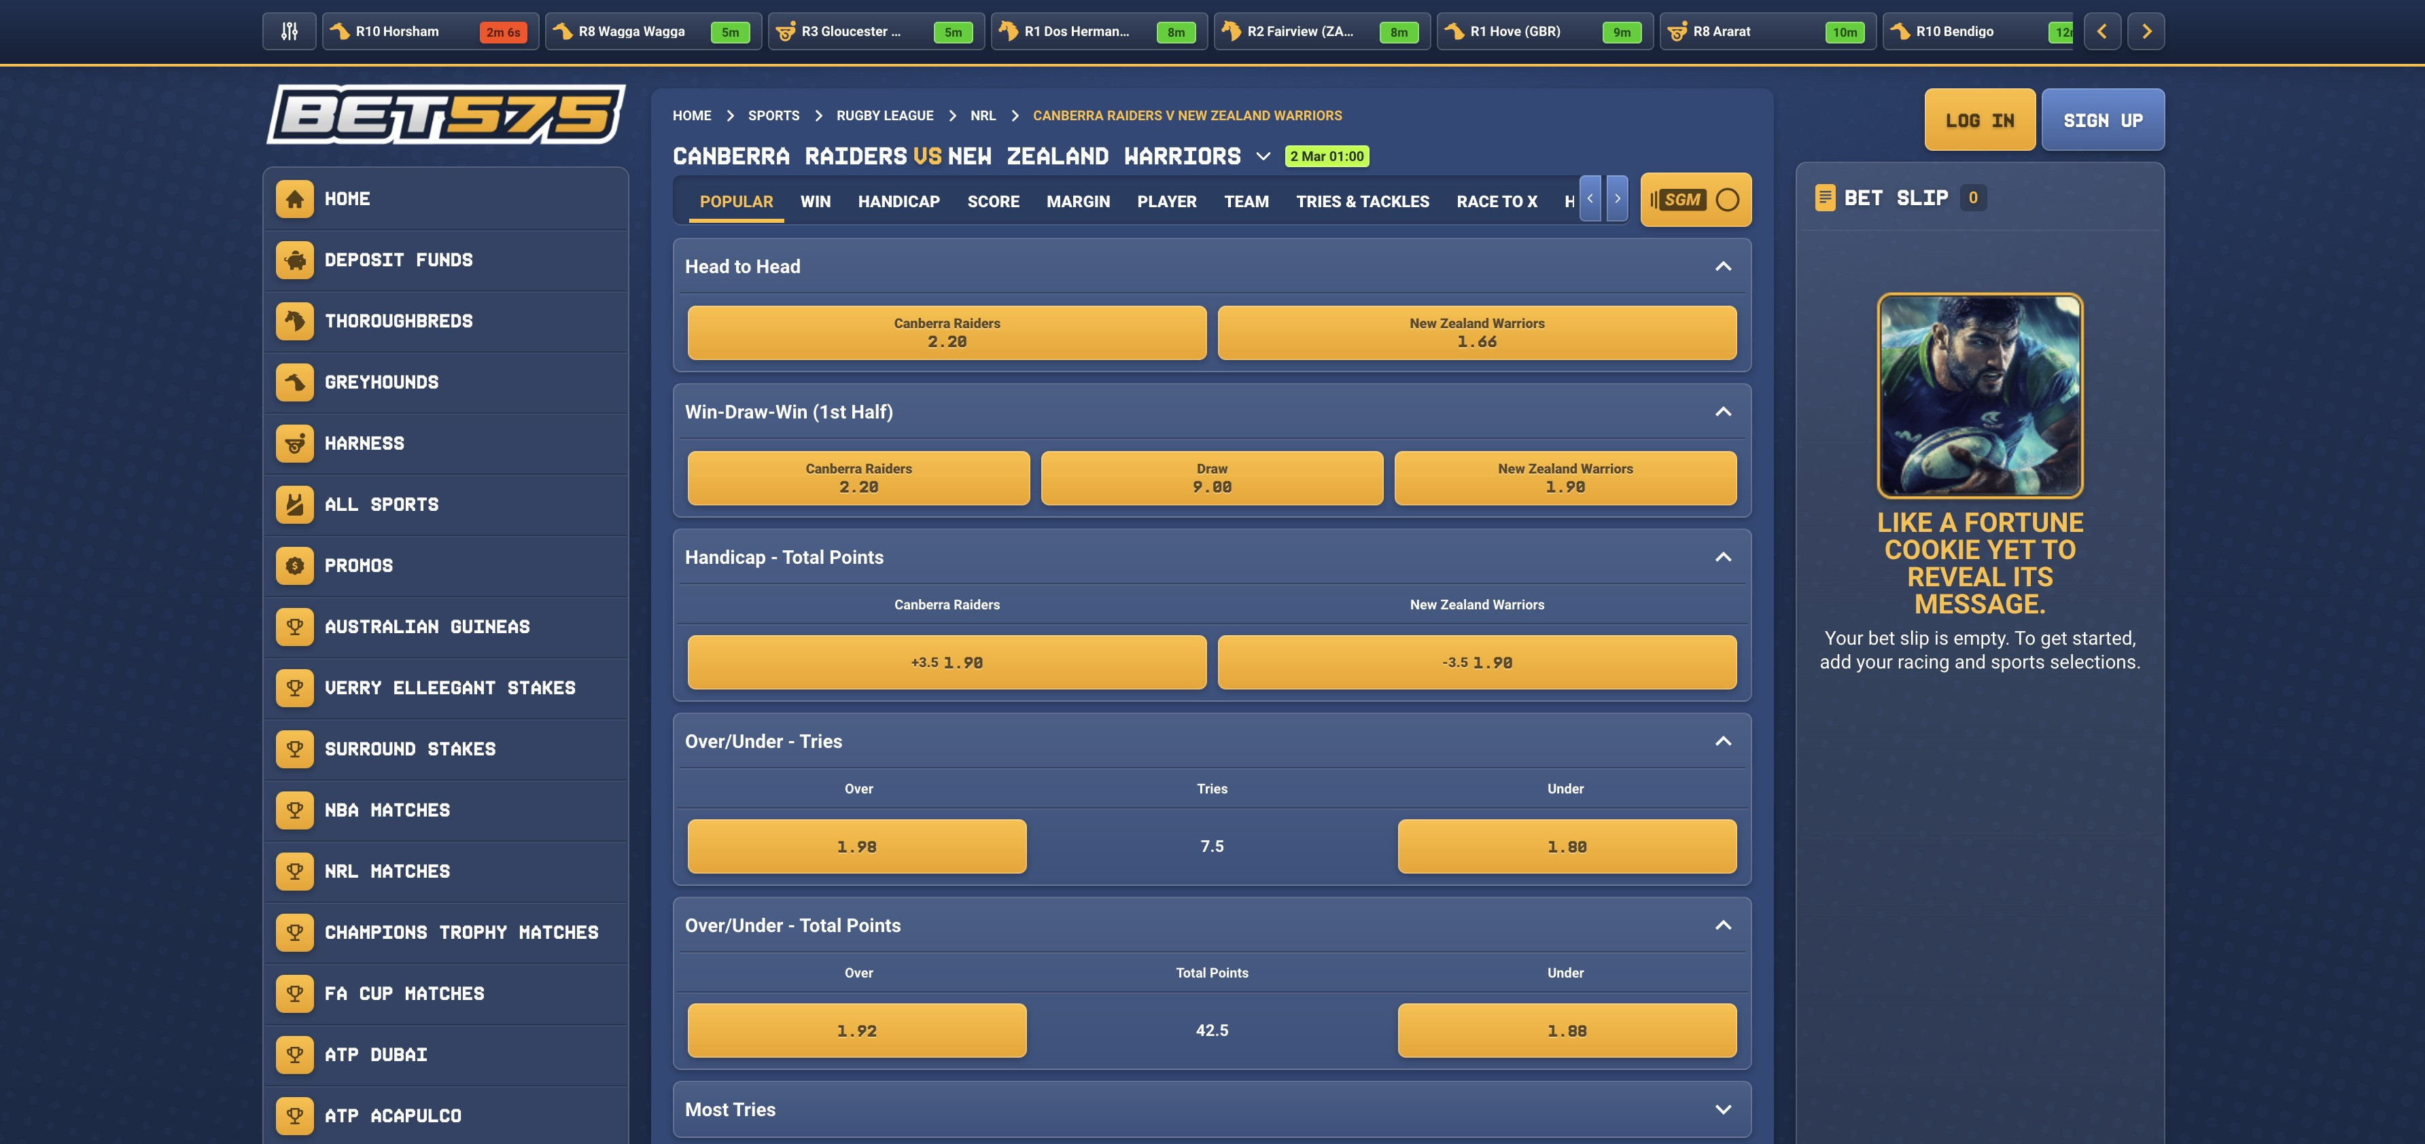Screen dimensions: 2425x1144
Task: Click the Log In button
Action: (1980, 120)
